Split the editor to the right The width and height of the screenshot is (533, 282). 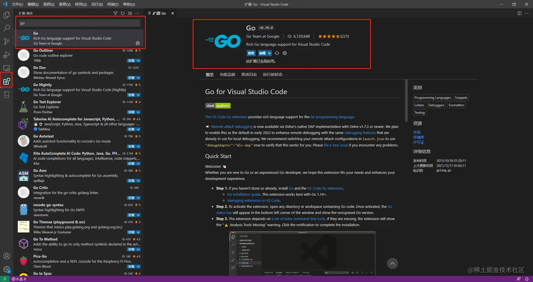pyautogui.click(x=519, y=13)
